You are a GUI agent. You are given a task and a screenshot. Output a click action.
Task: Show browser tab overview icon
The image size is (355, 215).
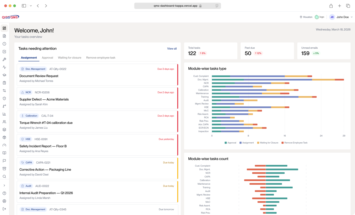click(x=348, y=6)
